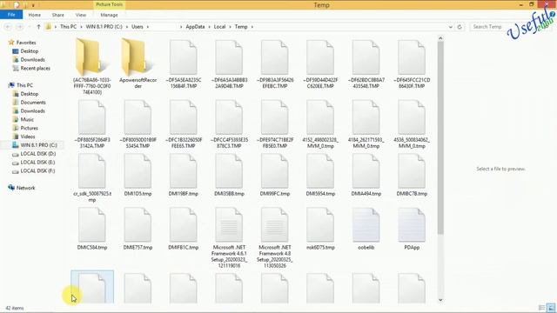Viewport: 557px width, 313px height.
Task: Open Recent places under Favorites
Action: [35, 68]
